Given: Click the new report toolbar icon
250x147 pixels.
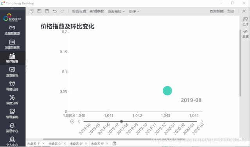Looking at the screenshot, I should pos(32,11).
